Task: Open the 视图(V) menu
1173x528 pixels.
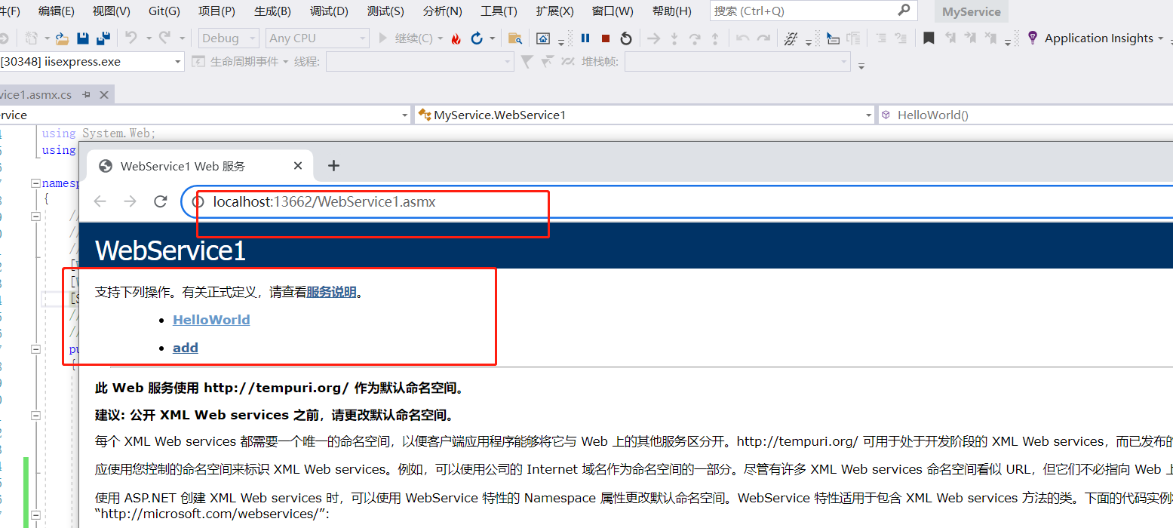Action: click(112, 11)
